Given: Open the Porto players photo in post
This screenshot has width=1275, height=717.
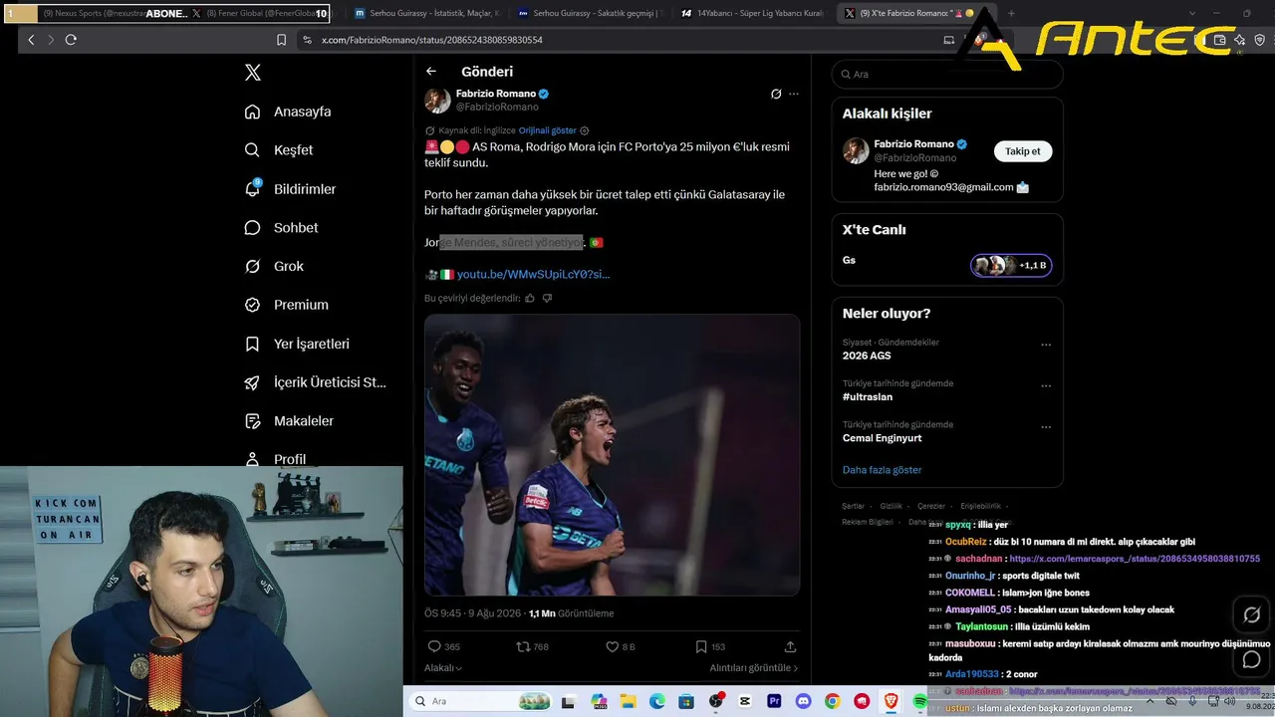Looking at the screenshot, I should pyautogui.click(x=612, y=455).
